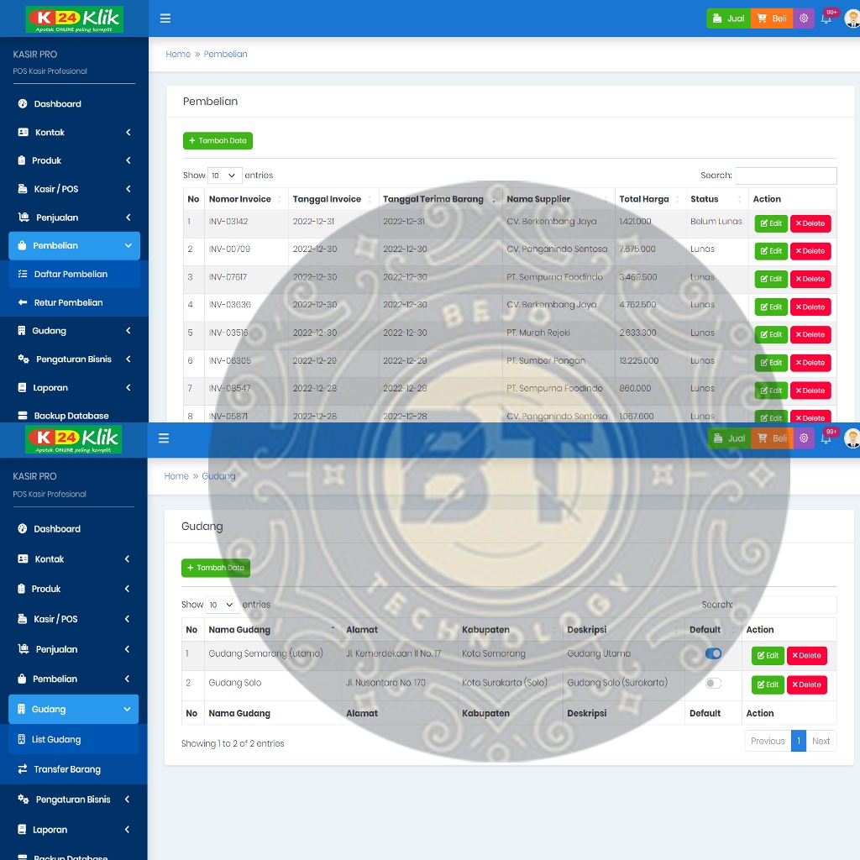Open entries dropdown in Gudang table
The image size is (860, 860).
click(223, 605)
